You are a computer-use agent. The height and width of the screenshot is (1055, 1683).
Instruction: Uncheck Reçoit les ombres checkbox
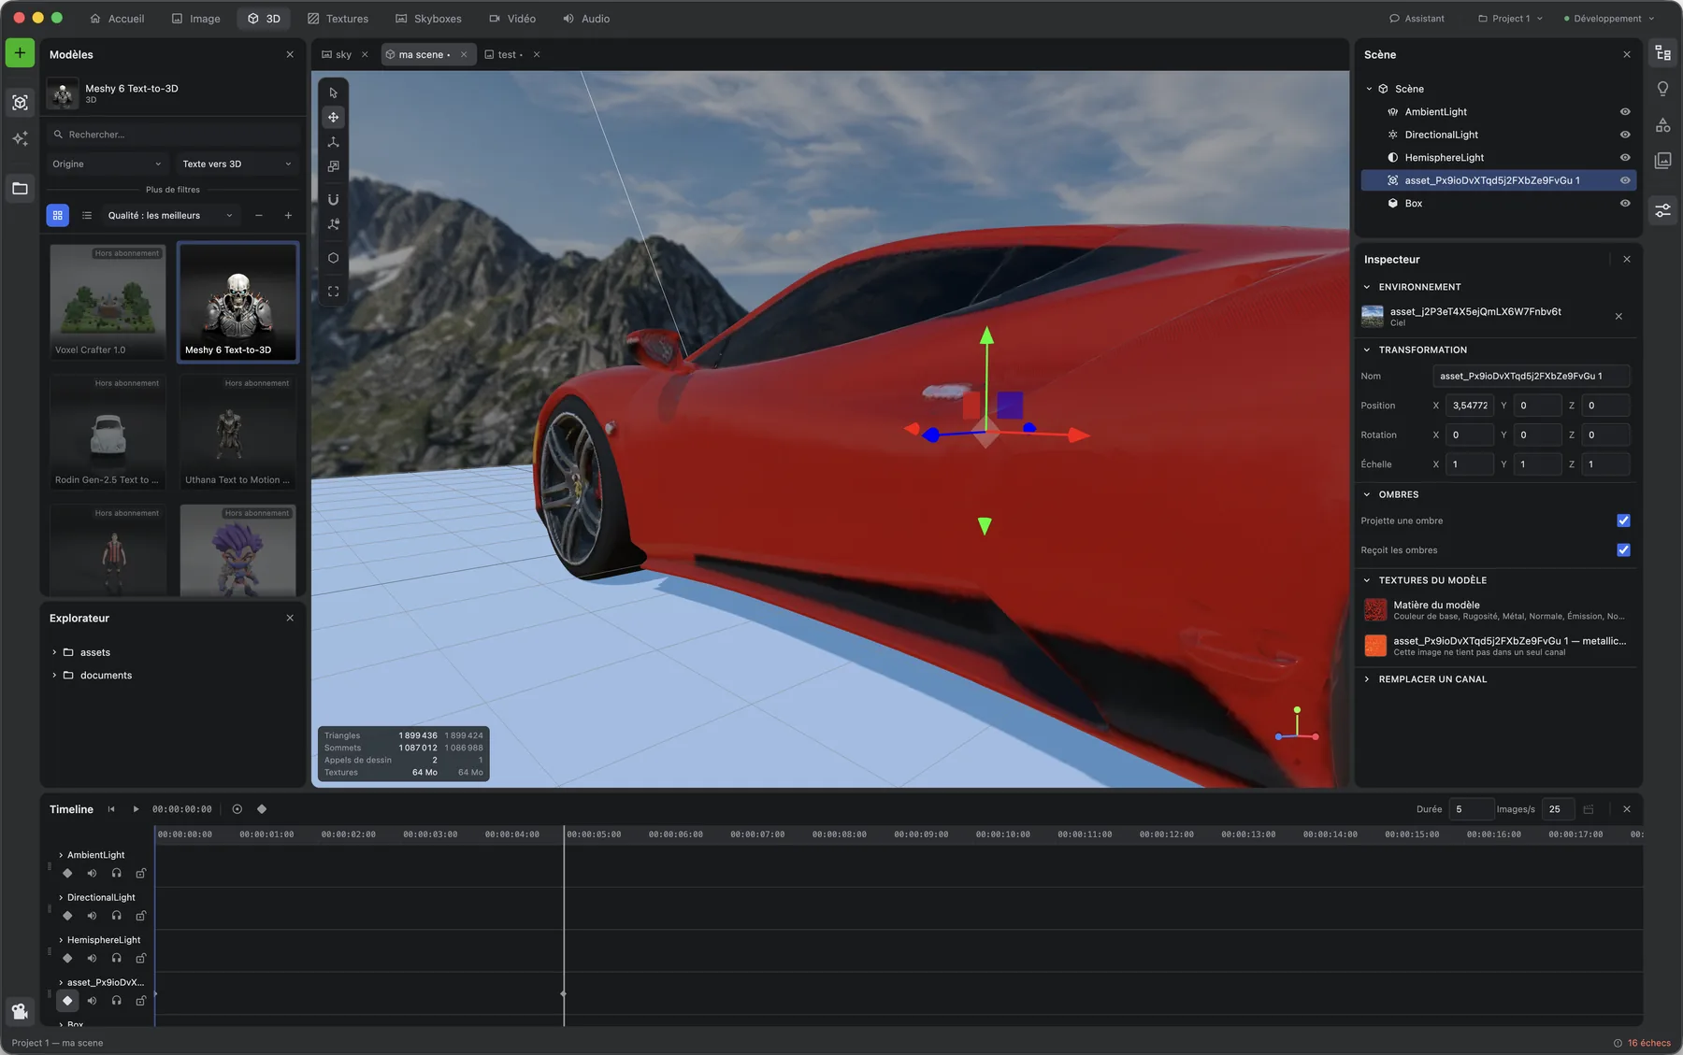point(1623,550)
